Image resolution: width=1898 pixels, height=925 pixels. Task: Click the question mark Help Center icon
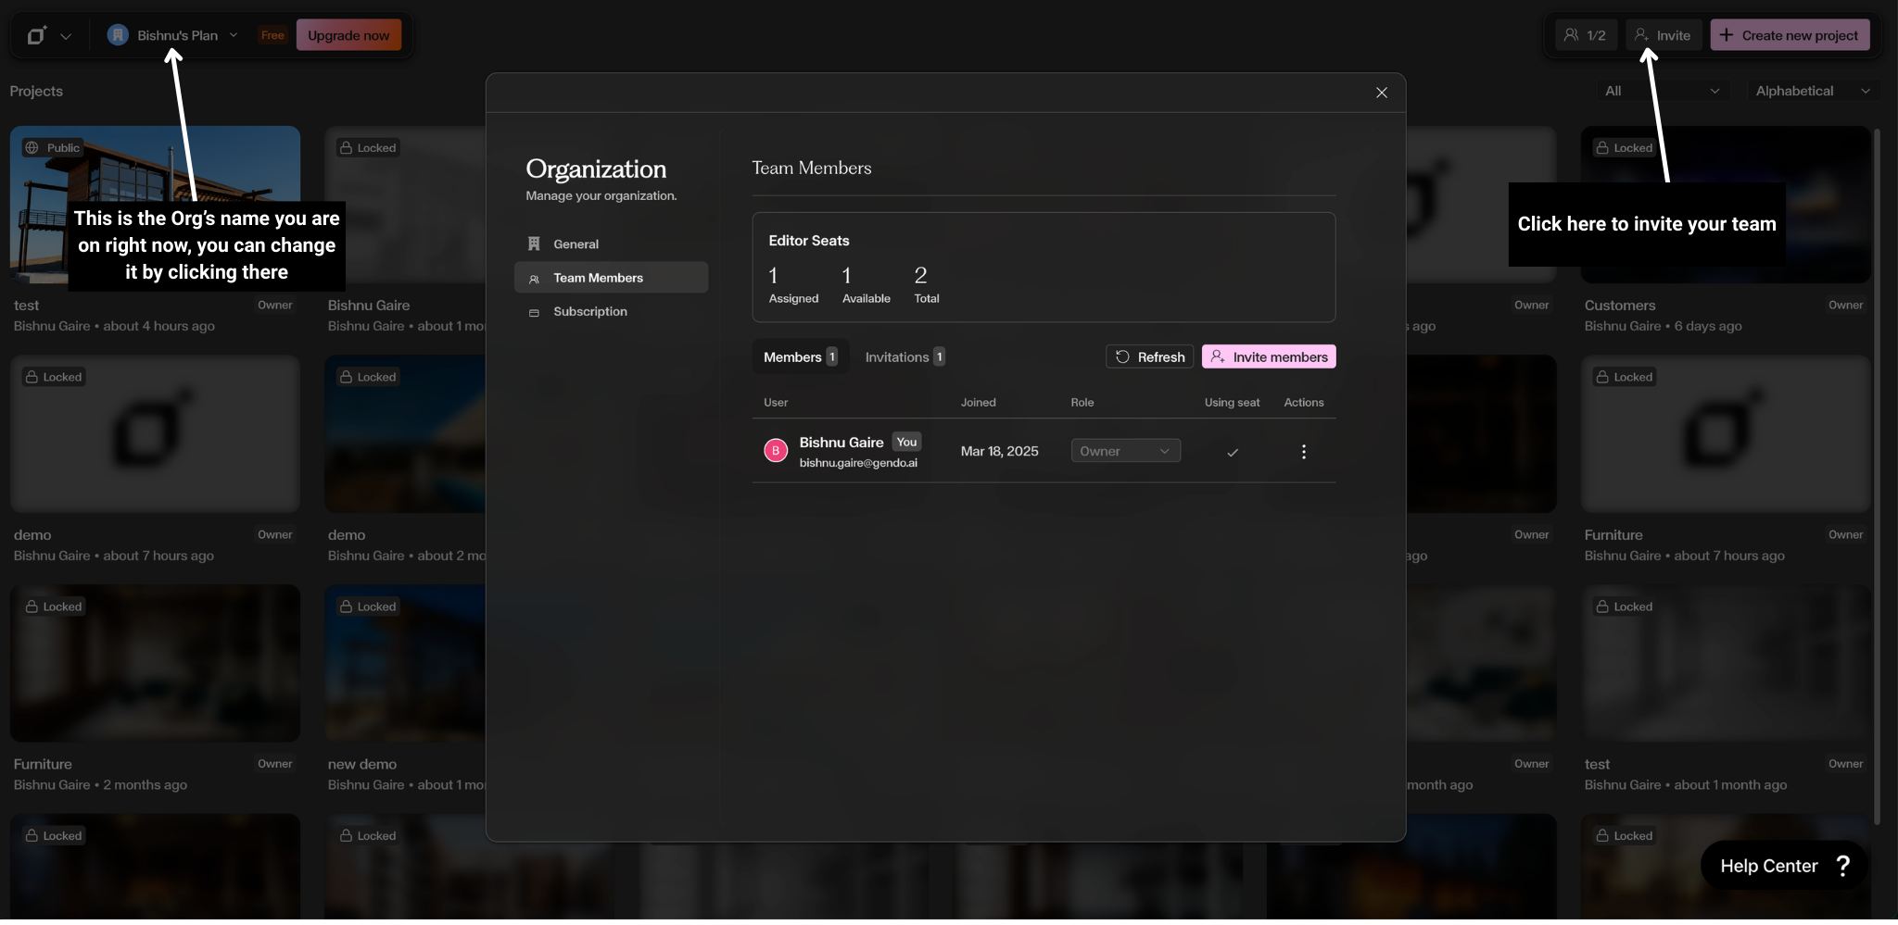click(1842, 865)
